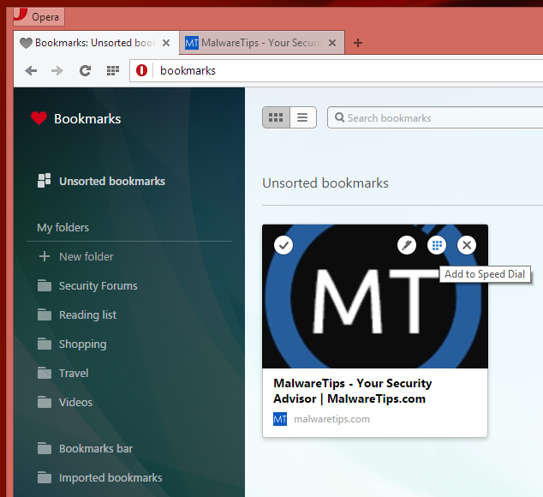Click the Videos folder icon
The width and height of the screenshot is (543, 497).
point(45,402)
